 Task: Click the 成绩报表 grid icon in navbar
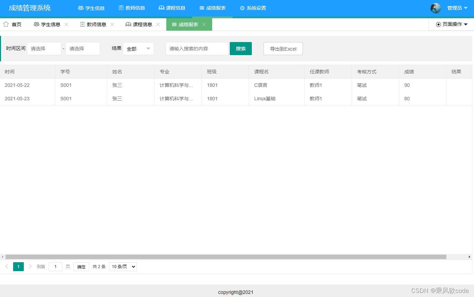(201, 8)
